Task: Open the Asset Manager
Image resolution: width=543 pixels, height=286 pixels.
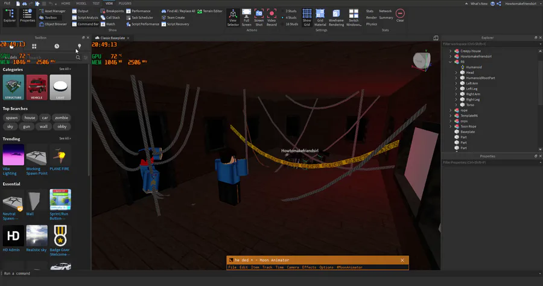Action: click(52, 11)
